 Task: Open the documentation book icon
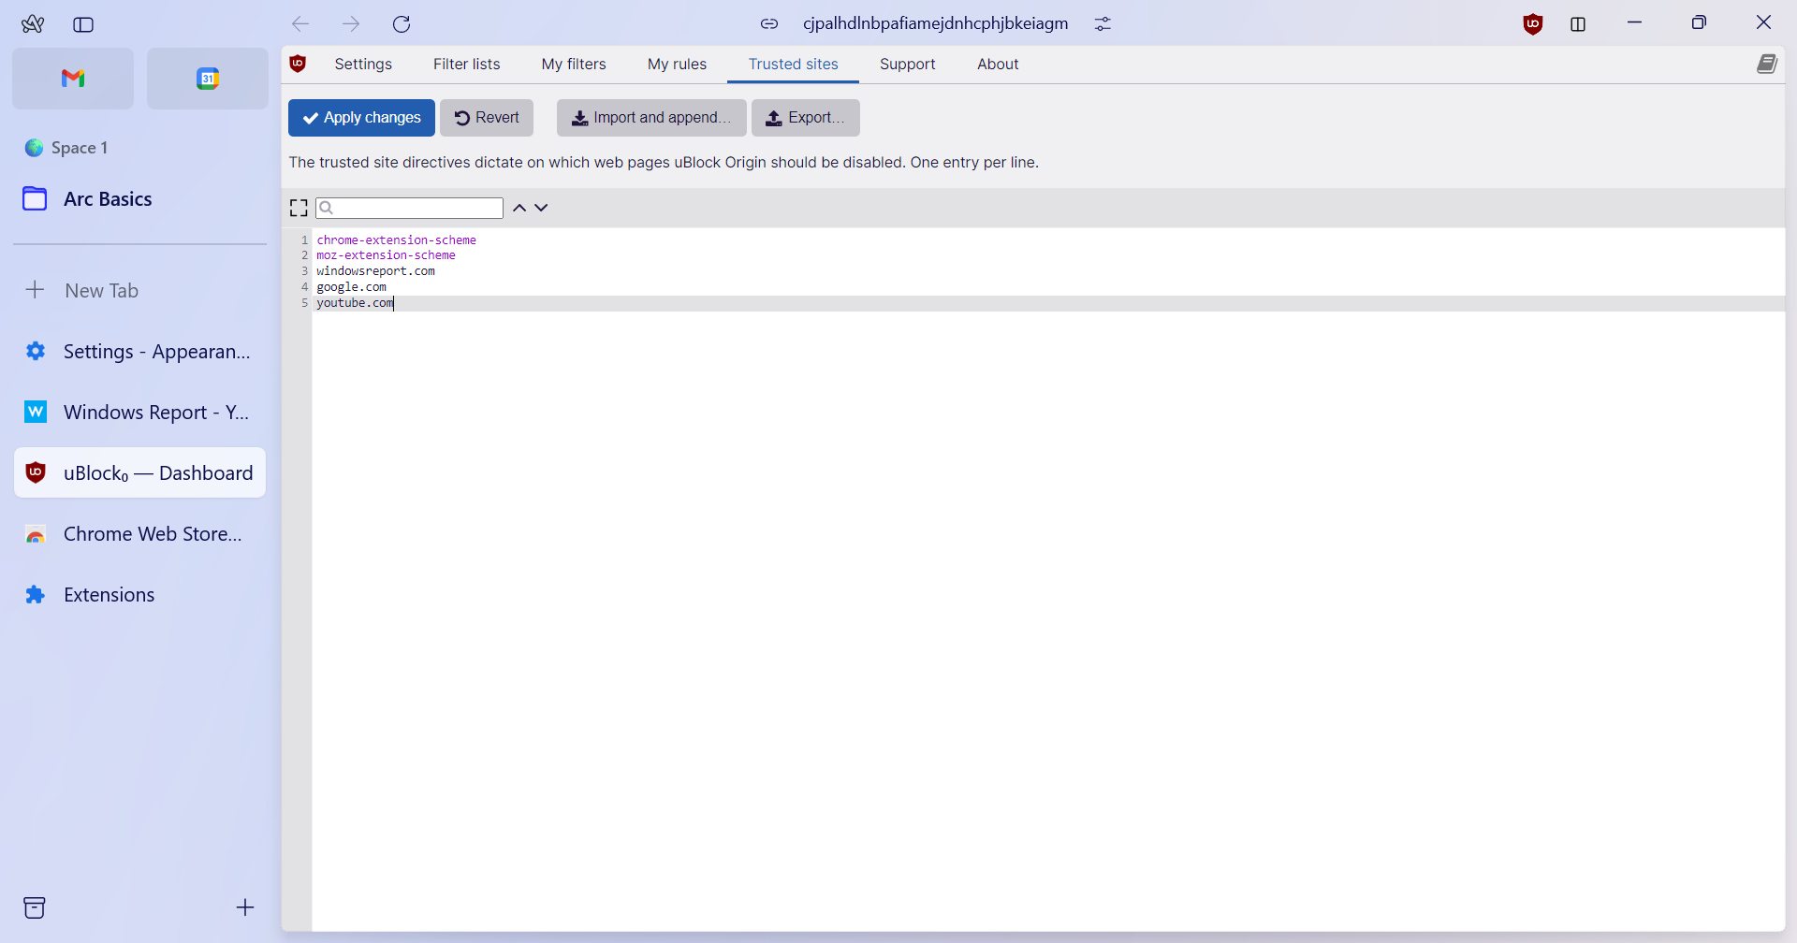click(1766, 64)
